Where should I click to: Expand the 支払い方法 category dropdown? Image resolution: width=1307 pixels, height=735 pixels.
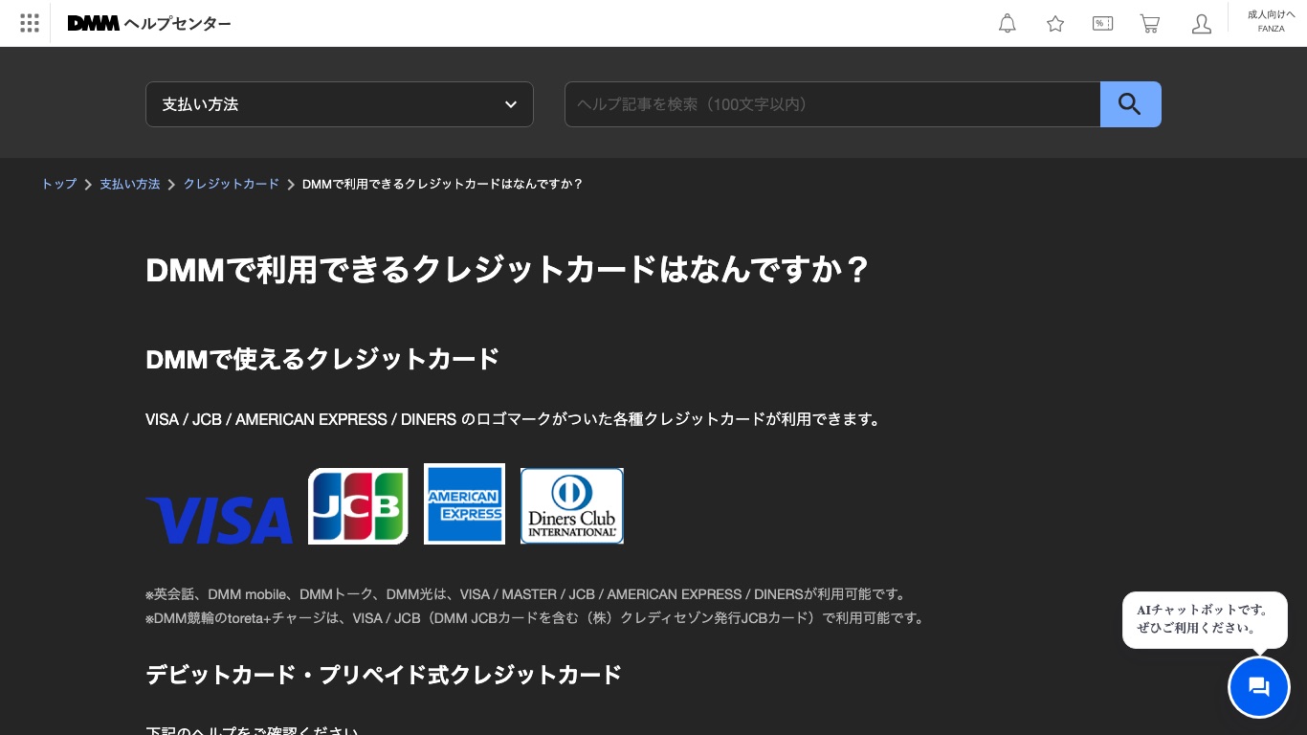tap(340, 104)
